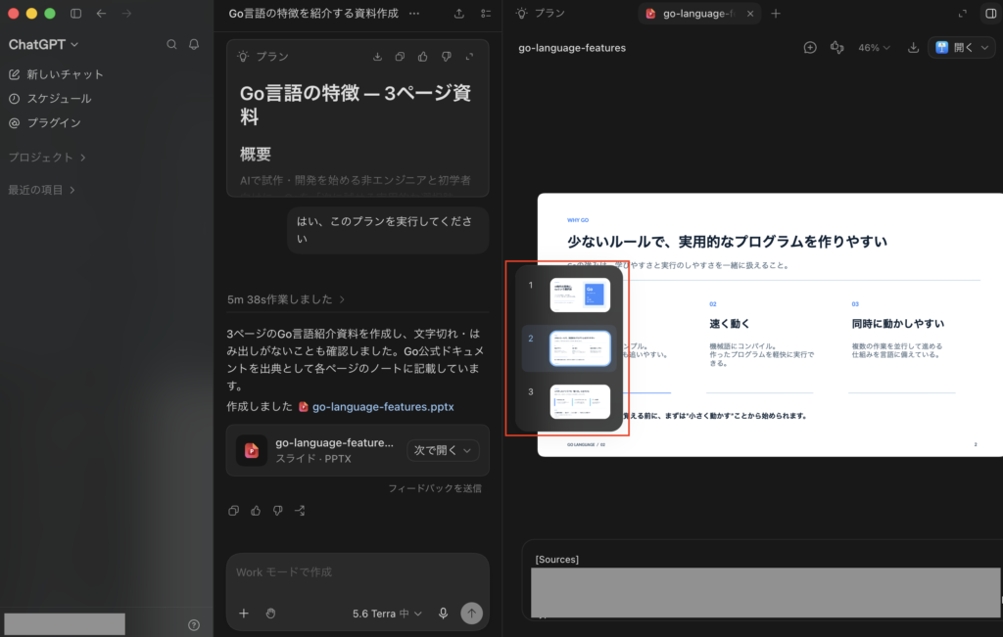Expand the preview panel to fullscreen
Viewport: 1003px width, 637px height.
pyautogui.click(x=962, y=14)
